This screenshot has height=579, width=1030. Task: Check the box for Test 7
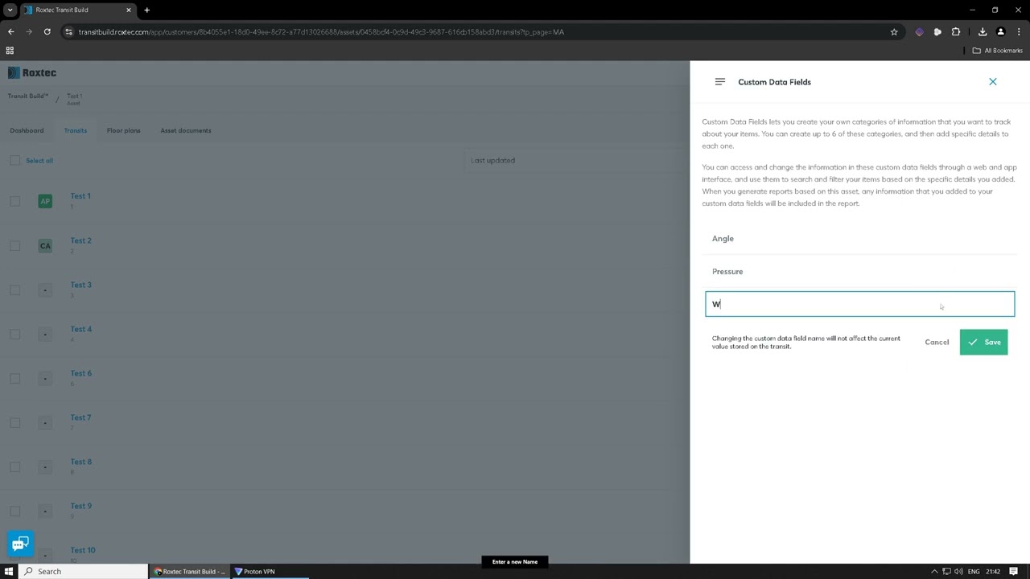tap(15, 422)
